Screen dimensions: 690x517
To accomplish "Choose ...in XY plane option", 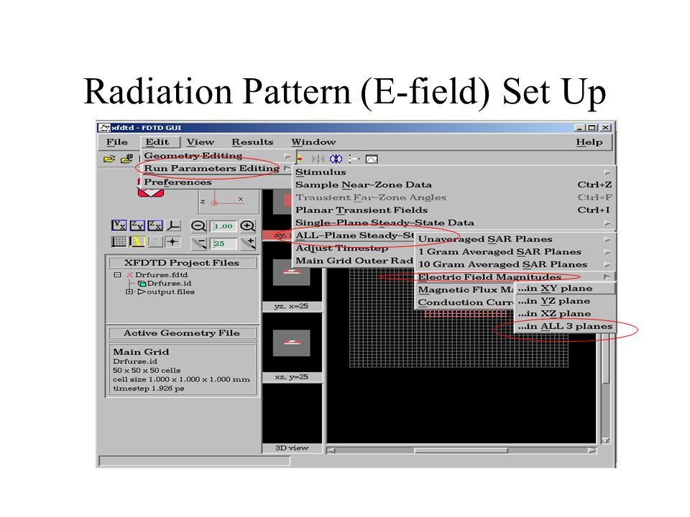I will tap(565, 289).
